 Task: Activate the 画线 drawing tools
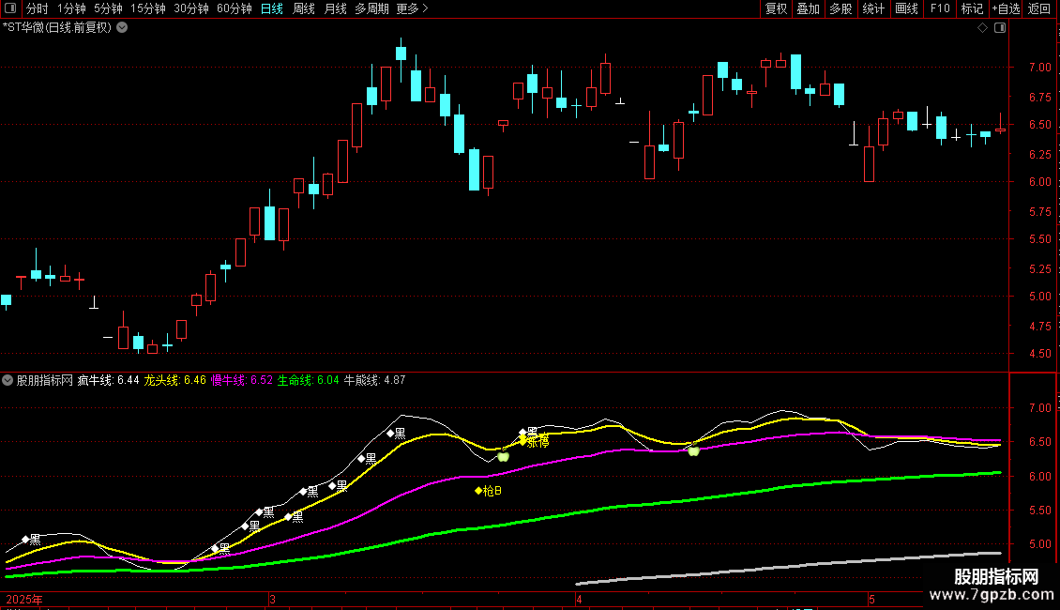pos(906,8)
